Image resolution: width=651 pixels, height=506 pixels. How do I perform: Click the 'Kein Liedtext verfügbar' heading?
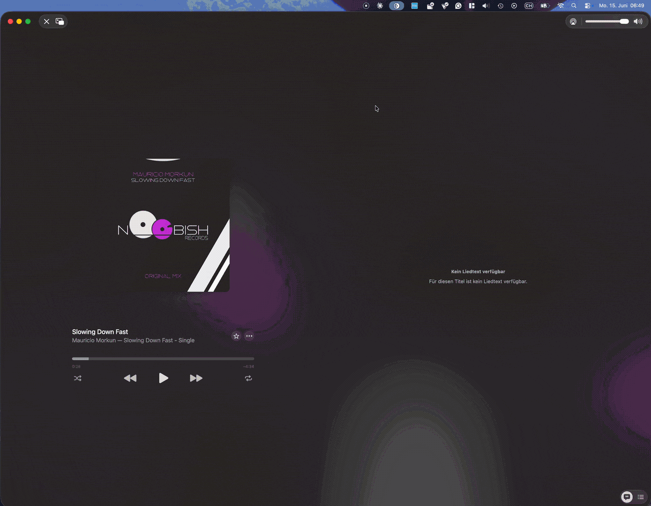pos(478,271)
